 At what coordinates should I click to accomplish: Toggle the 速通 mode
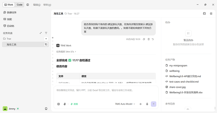click(x=74, y=104)
